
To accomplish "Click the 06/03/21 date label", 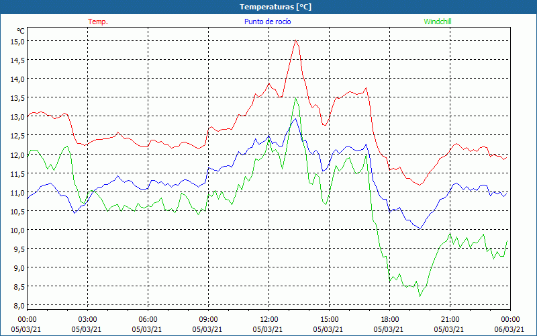I will [x=509, y=329].
